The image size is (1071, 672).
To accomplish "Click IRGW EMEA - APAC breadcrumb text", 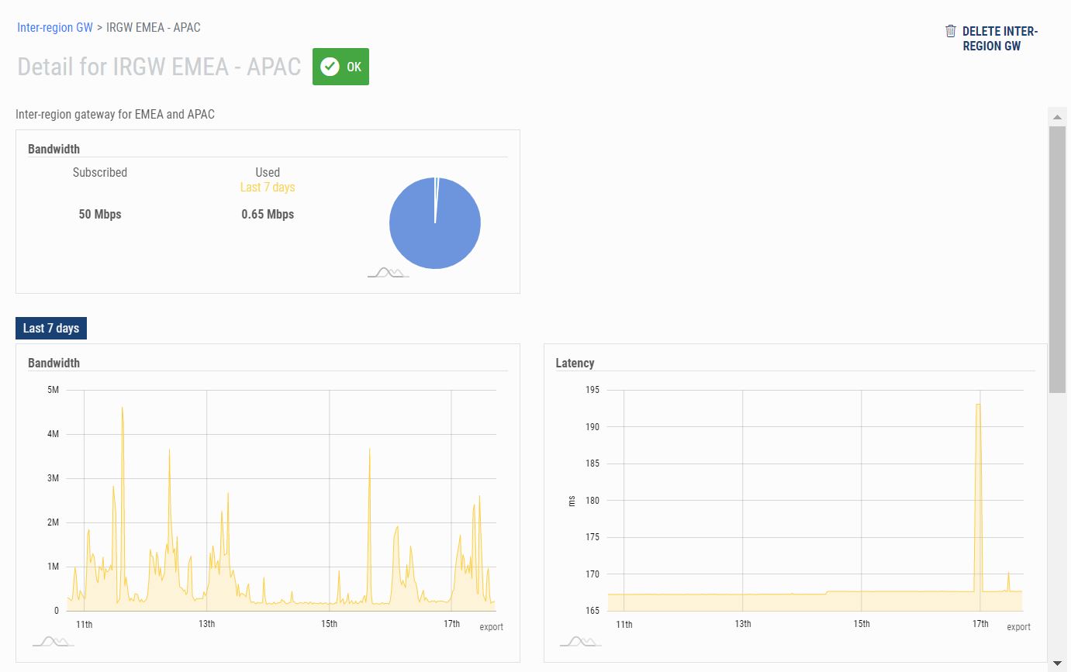I will 153,28.
